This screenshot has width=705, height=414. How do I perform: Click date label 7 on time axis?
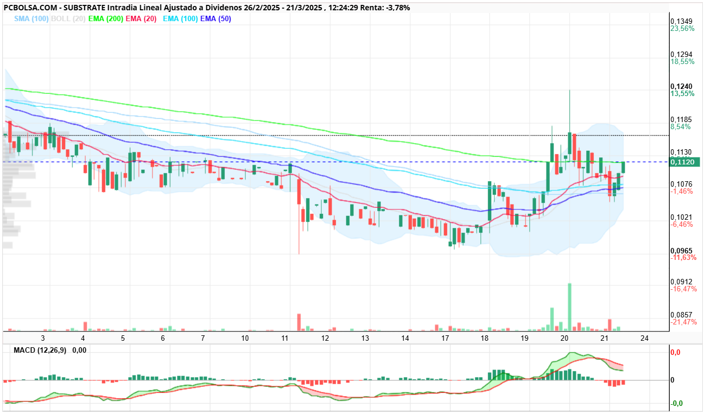(202, 337)
